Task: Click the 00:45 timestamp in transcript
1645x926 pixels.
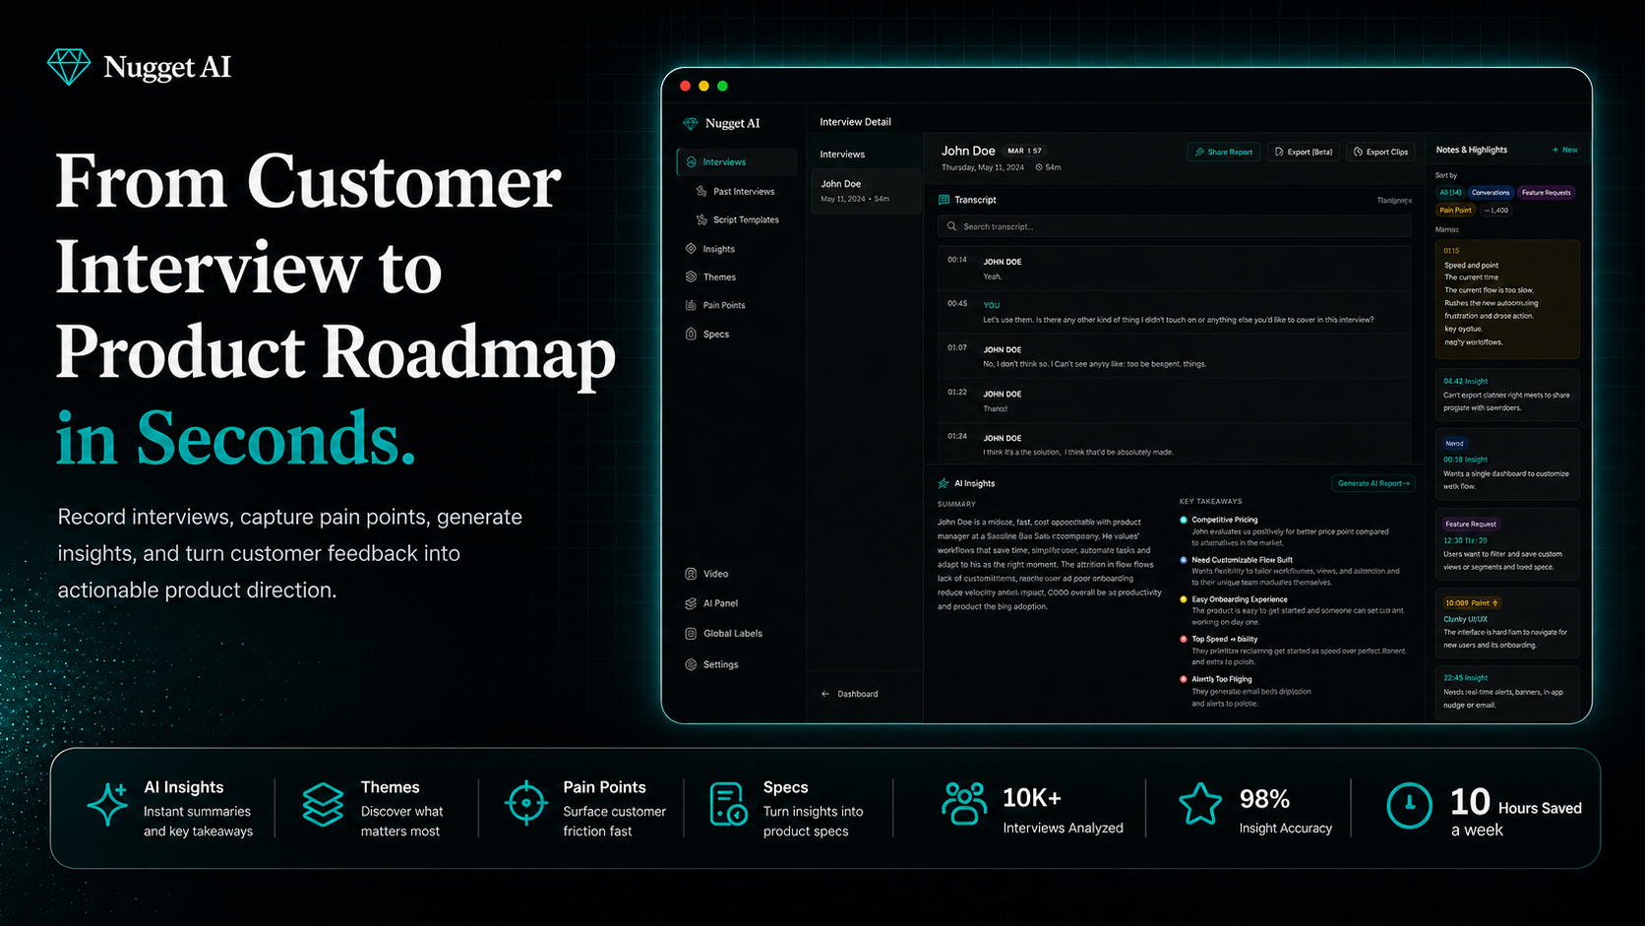Action: (957, 303)
